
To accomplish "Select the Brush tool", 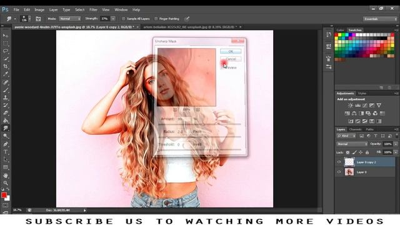I will click(6, 90).
